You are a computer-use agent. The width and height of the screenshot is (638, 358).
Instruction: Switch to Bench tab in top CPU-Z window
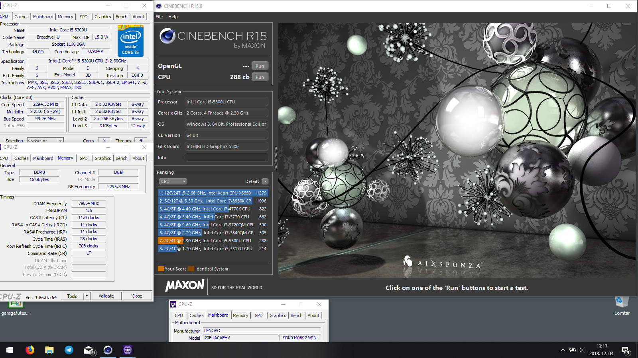click(x=122, y=17)
